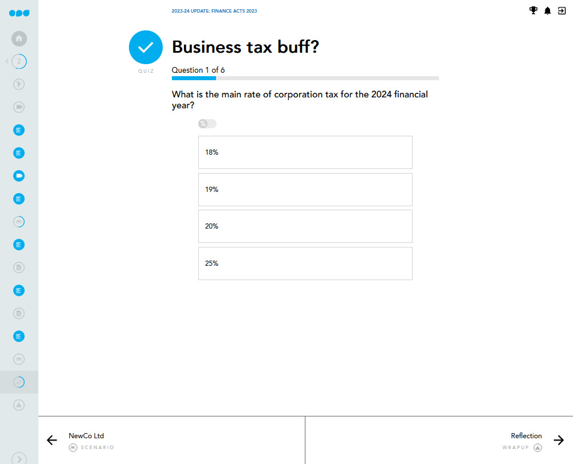Image resolution: width=573 pixels, height=464 pixels.
Task: Click the exit course icon
Action: pos(562,11)
